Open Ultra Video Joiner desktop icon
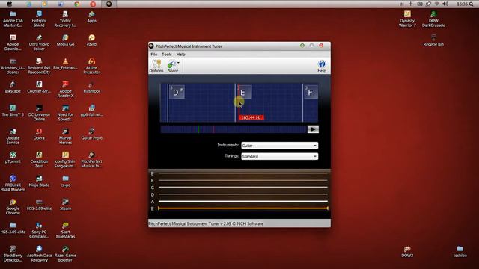Screen dimensions: 479x269 39,43
